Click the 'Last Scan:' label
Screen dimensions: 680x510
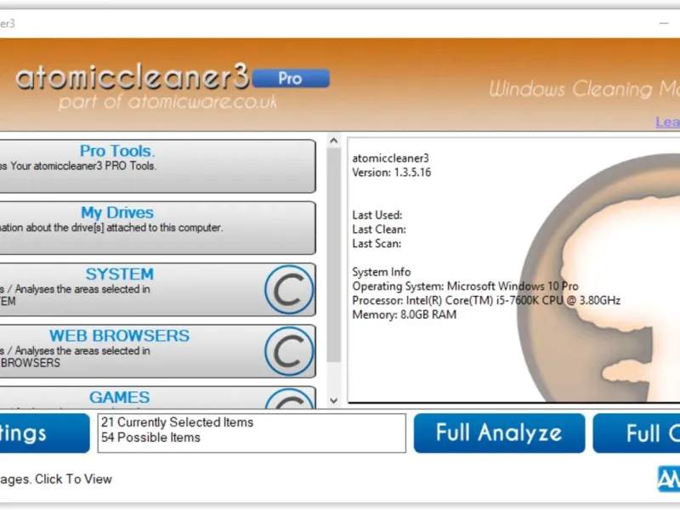click(x=377, y=244)
